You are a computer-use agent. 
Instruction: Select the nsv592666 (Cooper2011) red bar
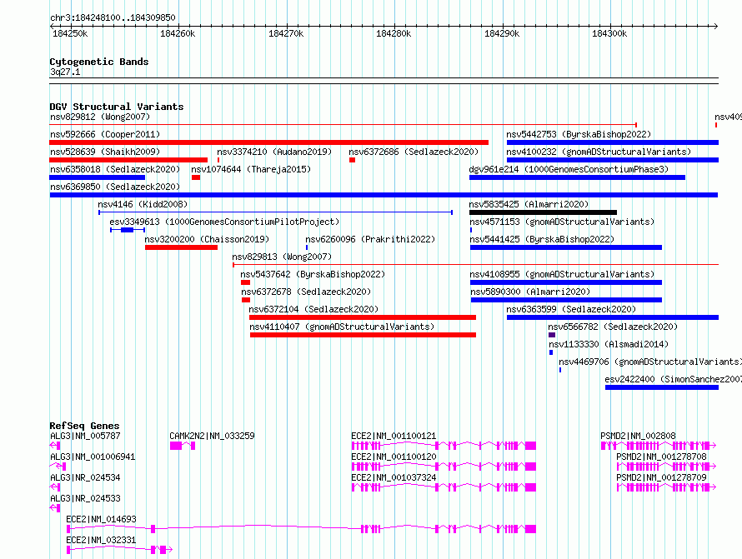click(x=268, y=142)
